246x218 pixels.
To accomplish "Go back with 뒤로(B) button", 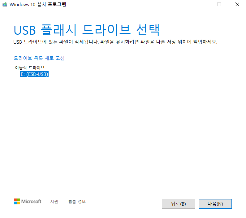I will pyautogui.click(x=178, y=203).
